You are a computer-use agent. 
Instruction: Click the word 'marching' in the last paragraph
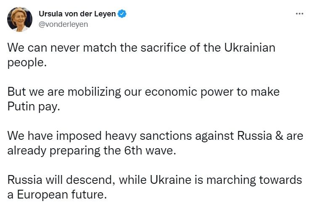(x=231, y=180)
